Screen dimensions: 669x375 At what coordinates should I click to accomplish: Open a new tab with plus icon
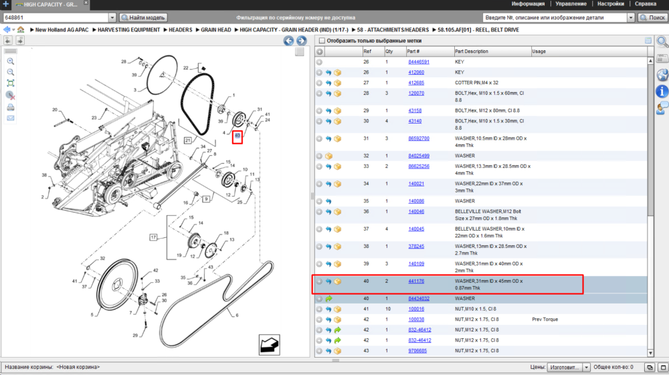[x=5, y=4]
